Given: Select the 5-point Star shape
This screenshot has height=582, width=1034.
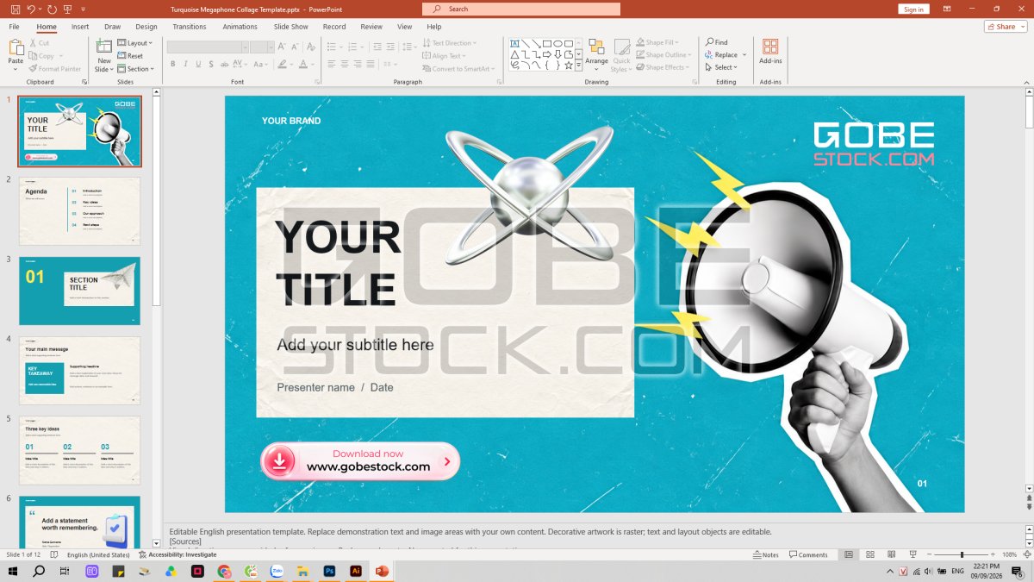Looking at the screenshot, I should point(569,65).
